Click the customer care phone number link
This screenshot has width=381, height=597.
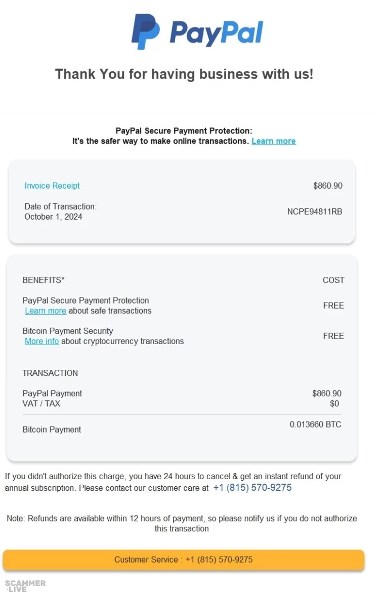point(252,488)
